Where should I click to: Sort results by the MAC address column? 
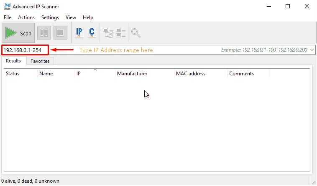(191, 74)
